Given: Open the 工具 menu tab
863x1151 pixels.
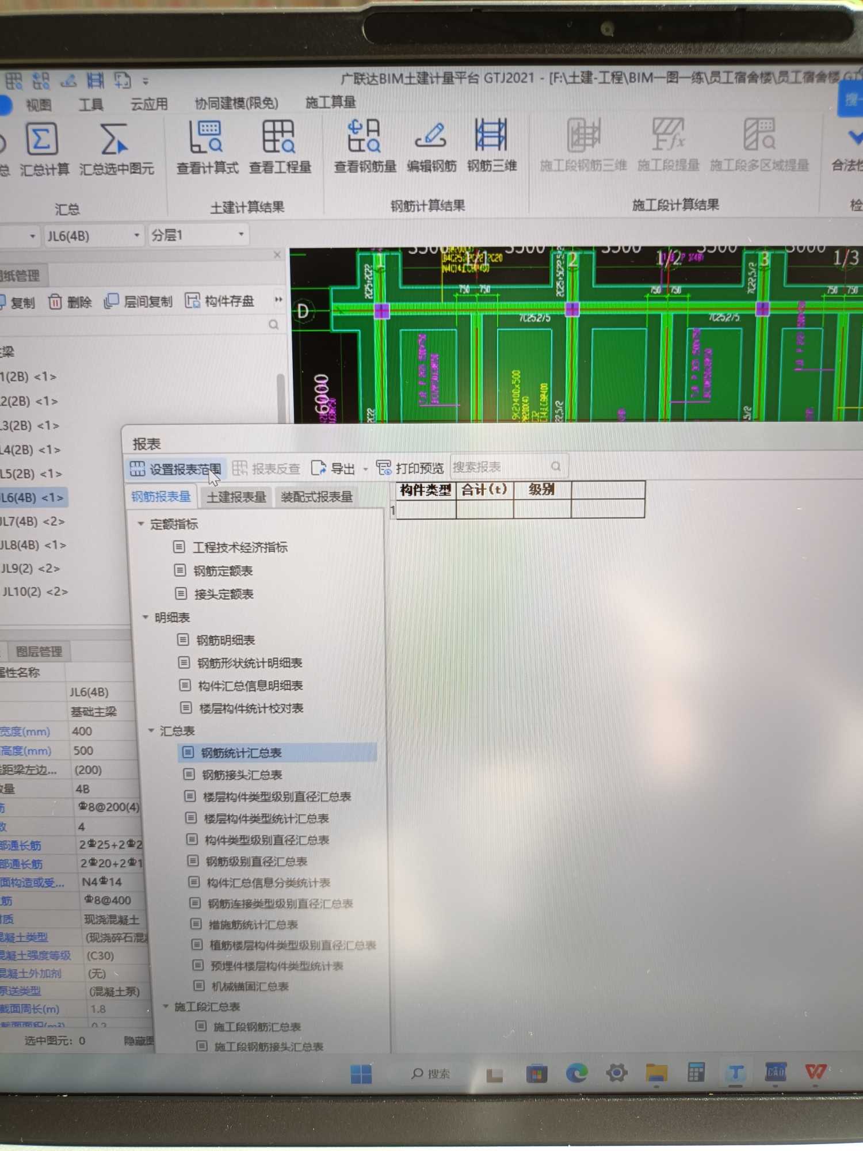Looking at the screenshot, I should [x=90, y=104].
